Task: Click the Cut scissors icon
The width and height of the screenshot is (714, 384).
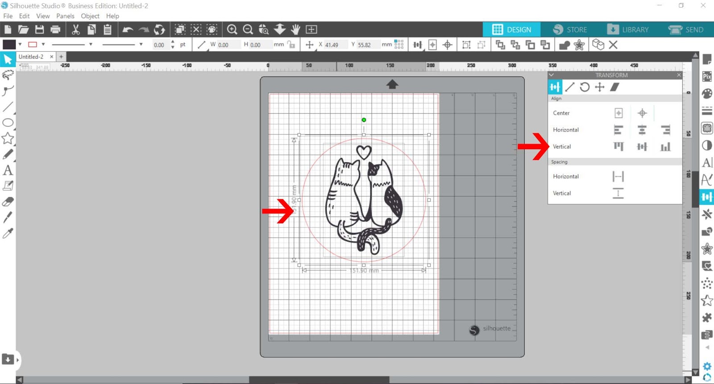Action: tap(75, 29)
